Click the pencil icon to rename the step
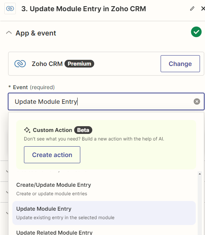Screen dimensions: 205x235 pyautogui.click(x=192, y=8)
